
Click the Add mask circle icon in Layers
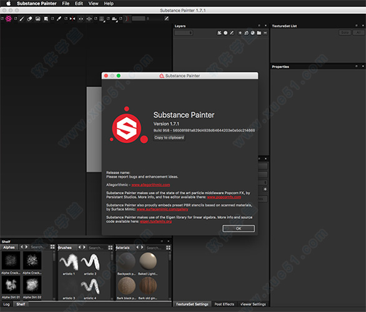click(x=225, y=33)
